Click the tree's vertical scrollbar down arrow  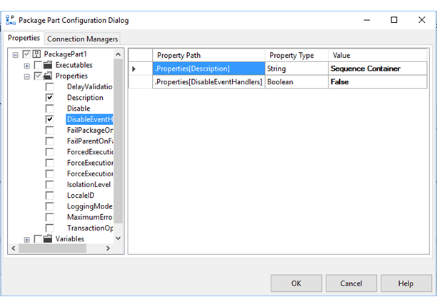(x=119, y=238)
